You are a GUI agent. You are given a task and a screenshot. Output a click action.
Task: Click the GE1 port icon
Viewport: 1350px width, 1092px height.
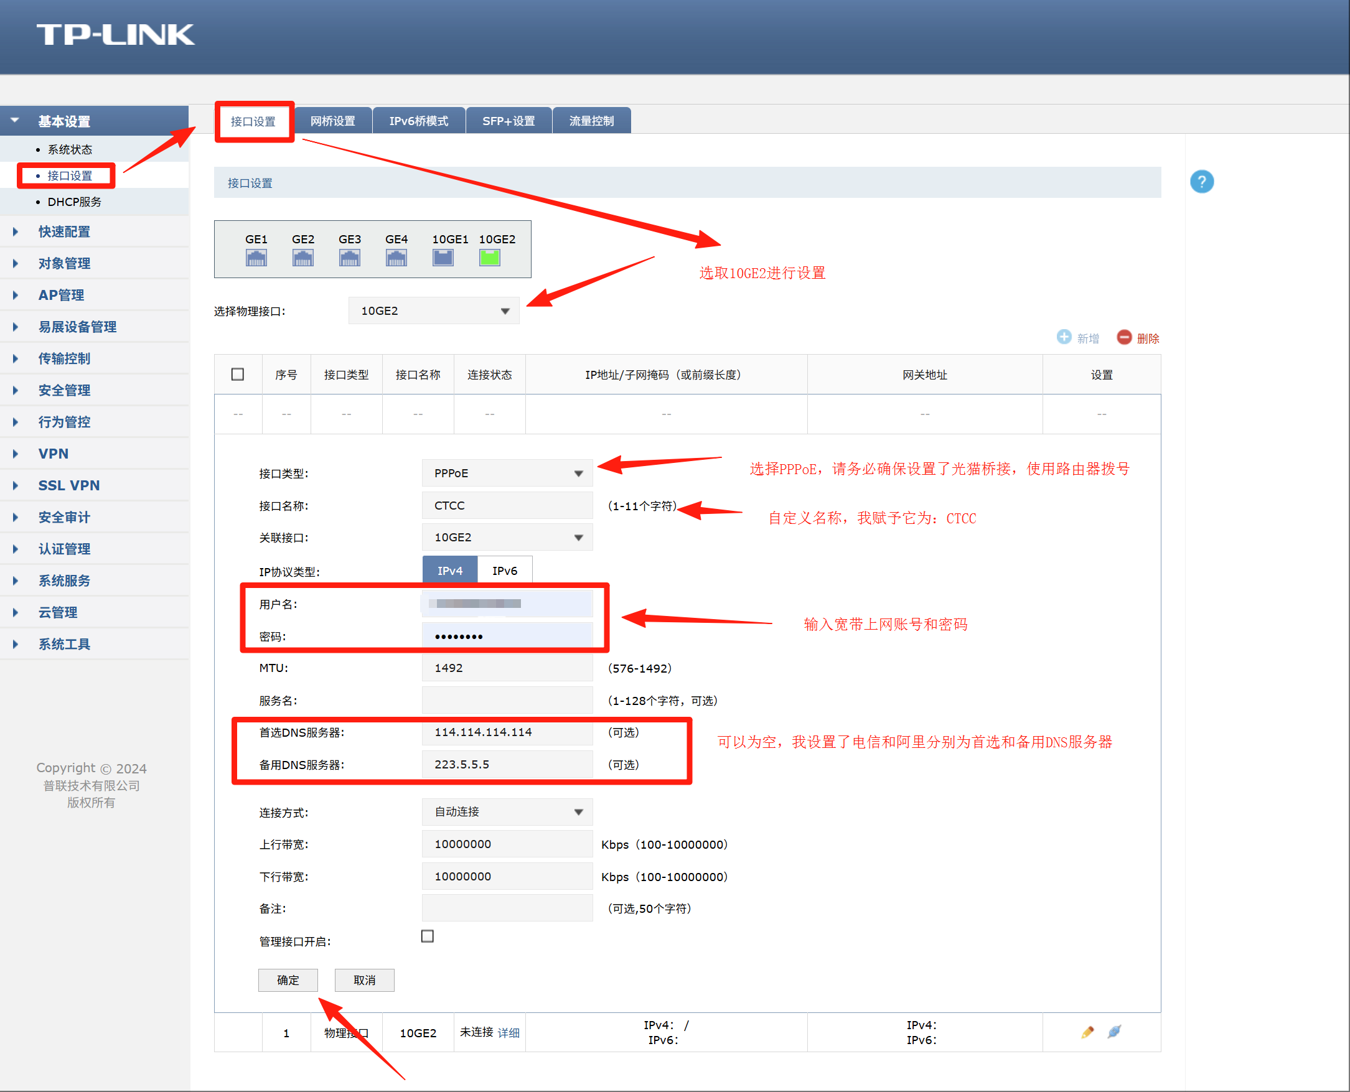coord(256,257)
